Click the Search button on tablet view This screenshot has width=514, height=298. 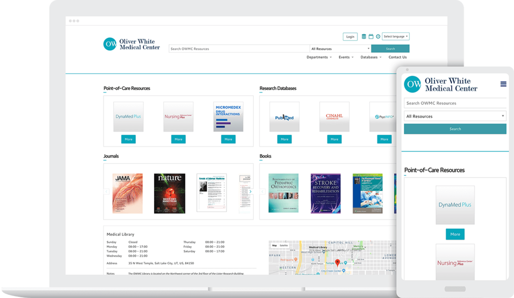point(455,129)
